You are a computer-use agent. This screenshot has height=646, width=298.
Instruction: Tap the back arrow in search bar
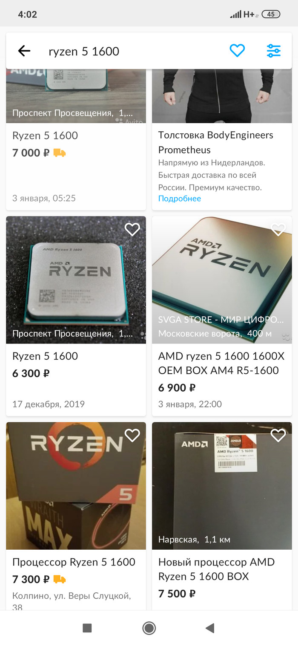24,51
